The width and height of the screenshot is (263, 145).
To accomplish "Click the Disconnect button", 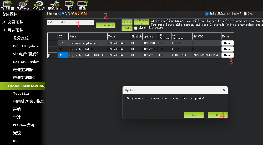I will 105,25.
